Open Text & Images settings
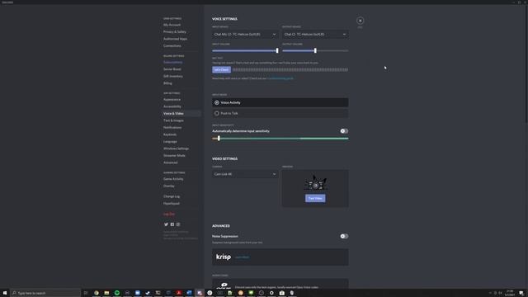Screen dimensions: 528x297 click(x=173, y=120)
